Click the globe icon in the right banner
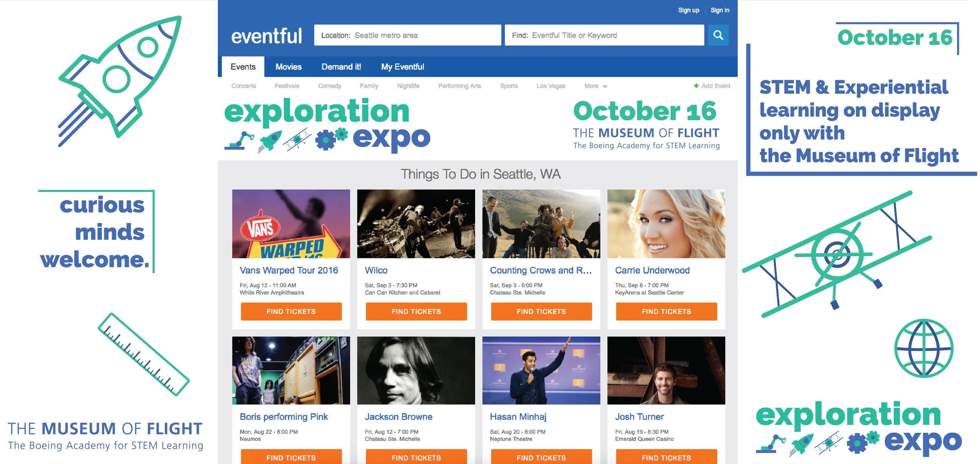The width and height of the screenshot is (980, 464). tap(924, 348)
